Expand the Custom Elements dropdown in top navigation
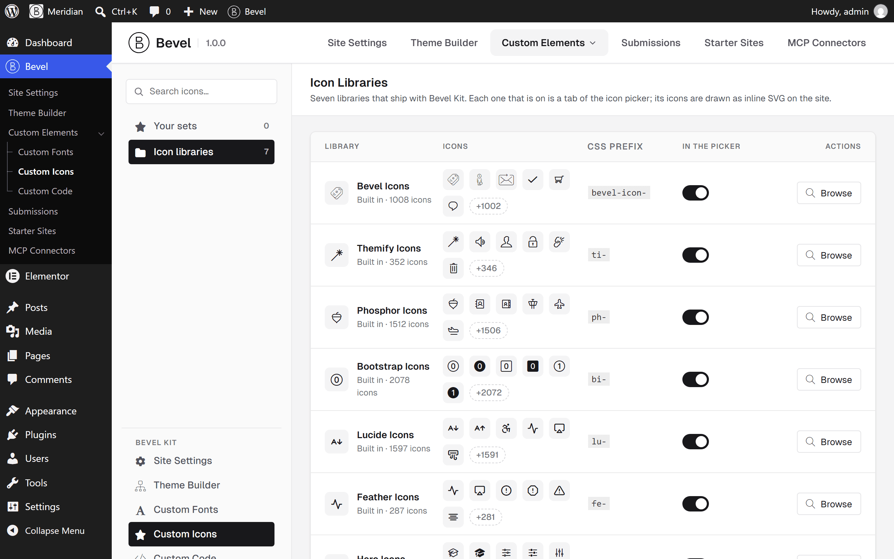 tap(549, 43)
